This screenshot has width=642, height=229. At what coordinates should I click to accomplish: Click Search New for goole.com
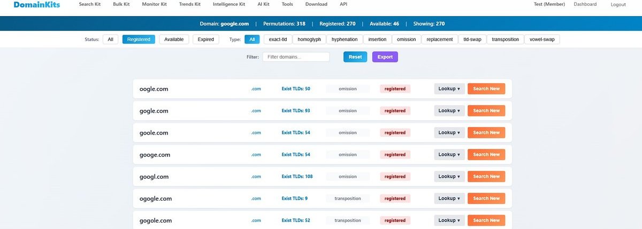(486, 132)
